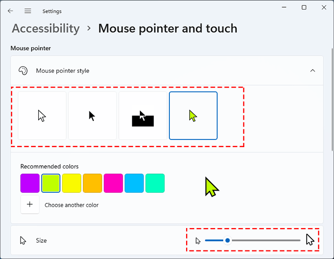Click the Recommended colors heading
The height and width of the screenshot is (259, 334).
tap(50, 166)
